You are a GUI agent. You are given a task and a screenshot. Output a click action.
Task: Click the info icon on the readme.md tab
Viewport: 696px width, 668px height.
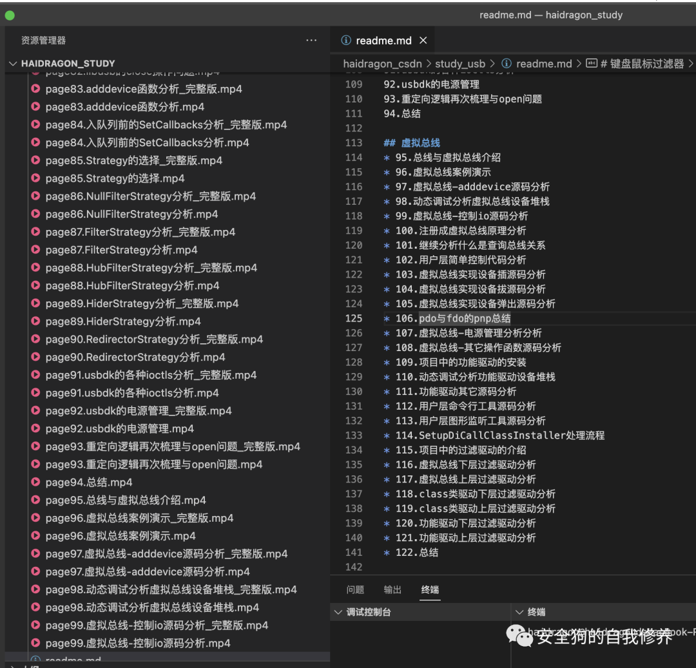click(x=345, y=41)
